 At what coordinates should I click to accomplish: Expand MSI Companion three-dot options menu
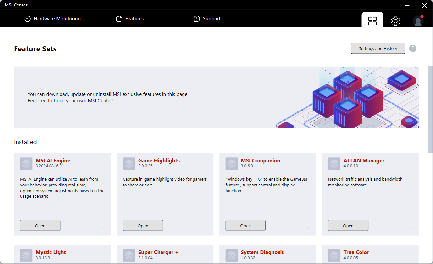(308, 226)
